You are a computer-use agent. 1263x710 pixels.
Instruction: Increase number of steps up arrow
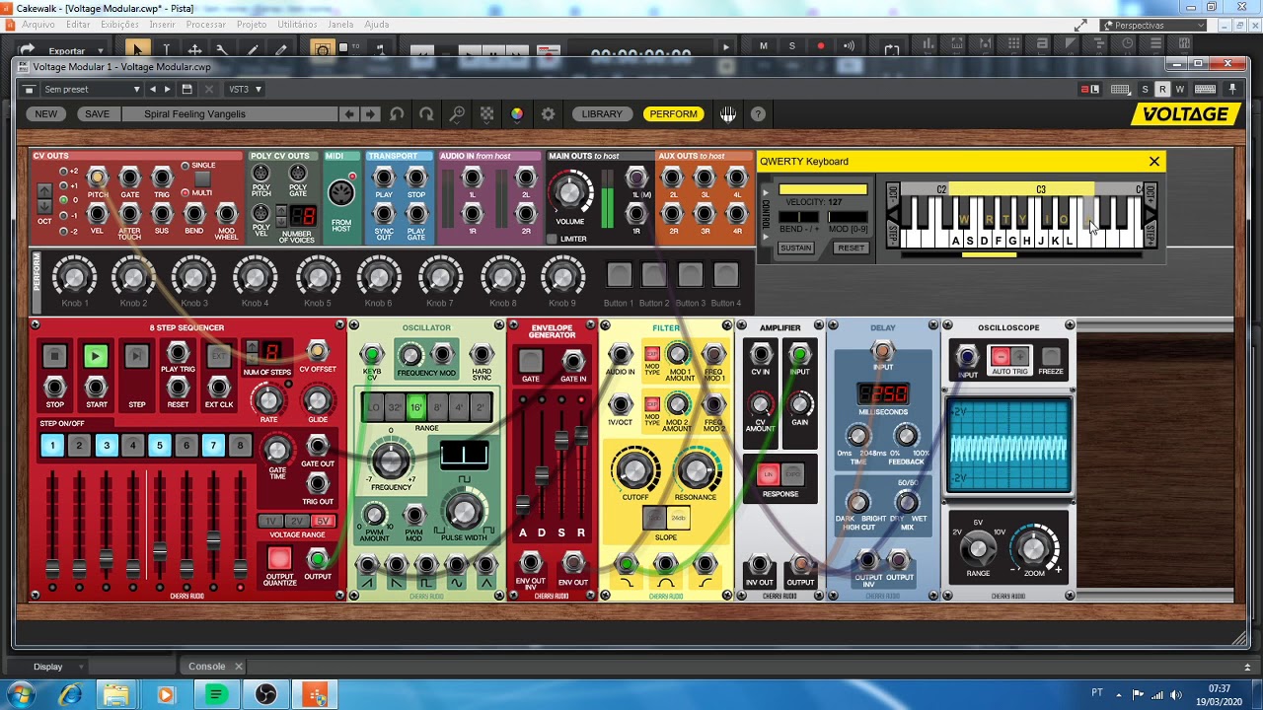pyautogui.click(x=252, y=345)
